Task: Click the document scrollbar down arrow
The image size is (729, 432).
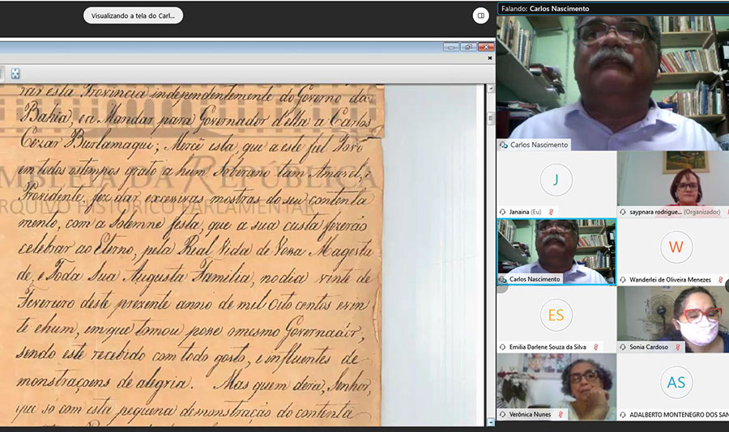Action: [x=490, y=421]
